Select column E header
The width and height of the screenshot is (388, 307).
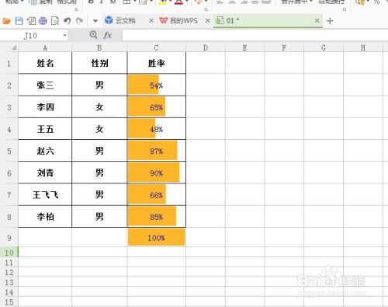[244, 48]
